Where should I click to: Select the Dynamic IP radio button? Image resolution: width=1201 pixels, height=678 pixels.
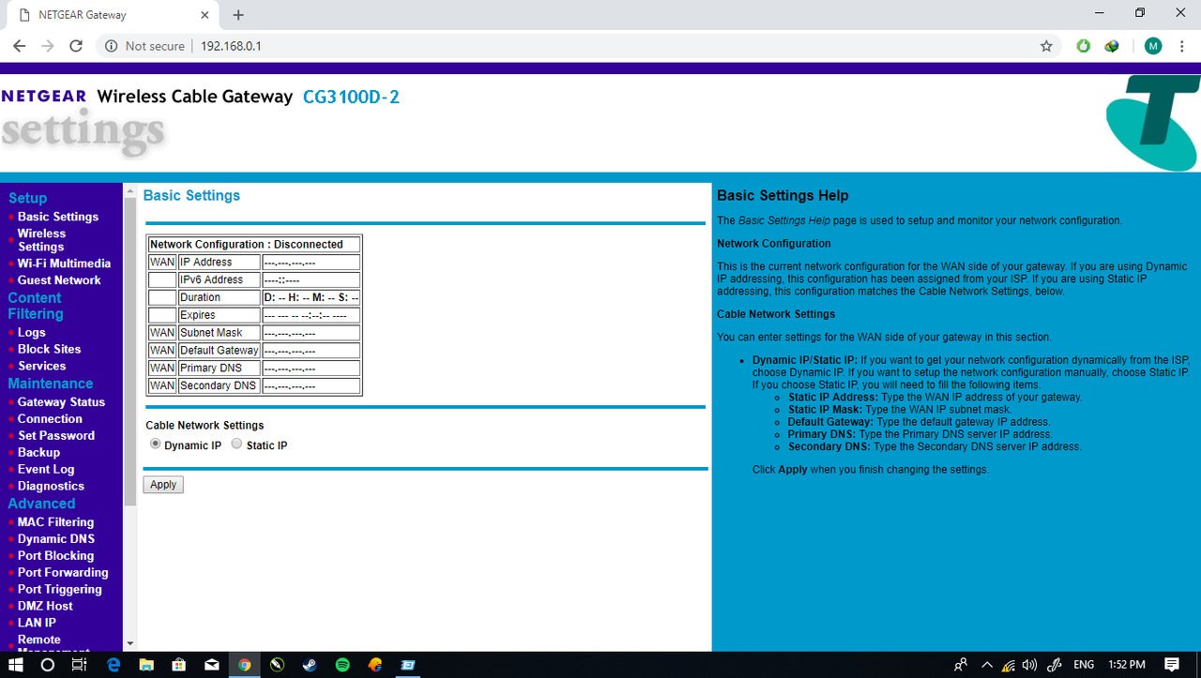point(156,444)
